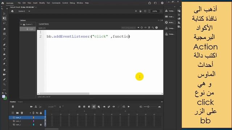Screen dimensions: 232x130
Task: Open layer highlight dropdown arrow in Timeline
Action: 30,113
